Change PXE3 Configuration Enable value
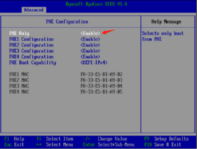 pyautogui.click(x=90, y=51)
